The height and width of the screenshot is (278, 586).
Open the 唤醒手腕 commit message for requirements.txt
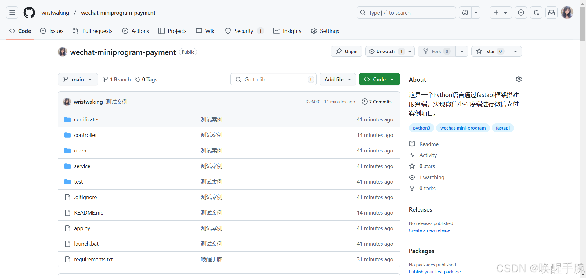coord(212,259)
